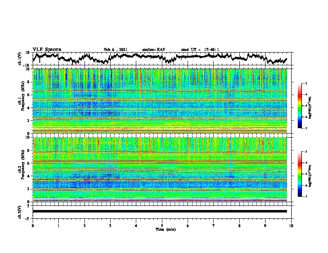Click the ch.2 spectrogram panel
This screenshot has width=328, height=253.
click(x=160, y=169)
